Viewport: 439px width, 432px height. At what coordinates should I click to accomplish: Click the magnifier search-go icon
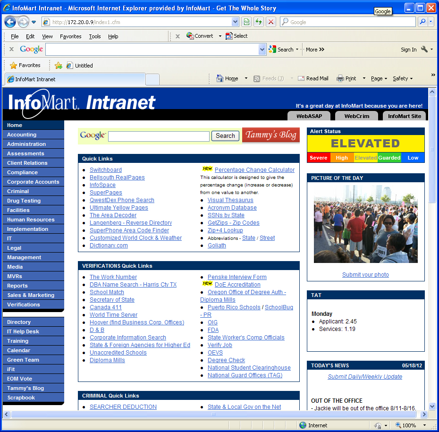click(x=423, y=22)
